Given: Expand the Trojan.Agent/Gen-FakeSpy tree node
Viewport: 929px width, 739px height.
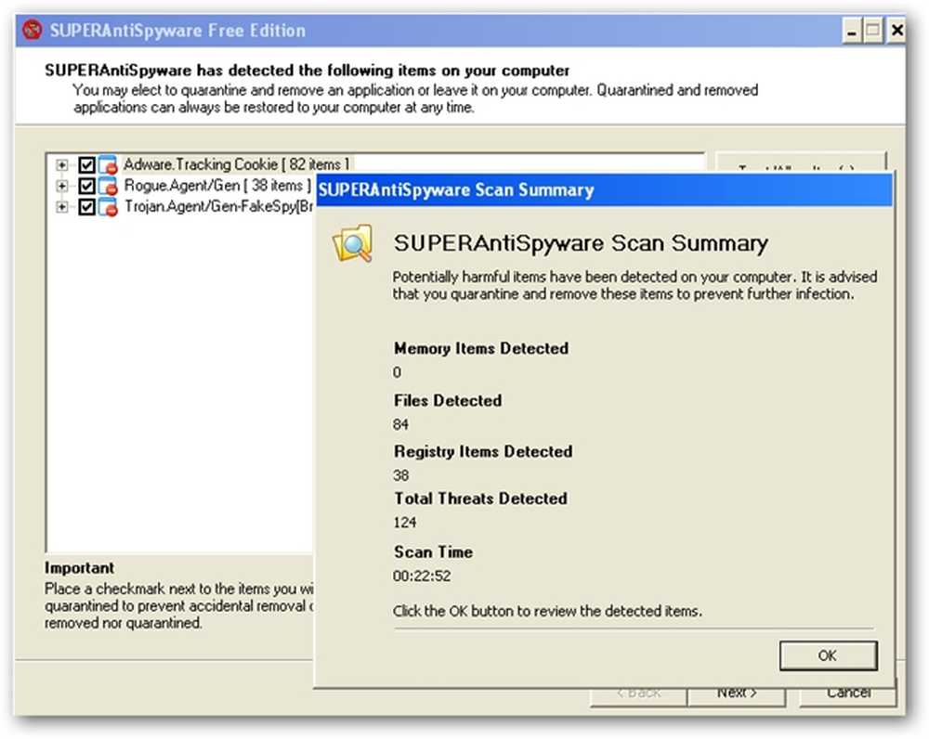Looking at the screenshot, I should (x=61, y=207).
